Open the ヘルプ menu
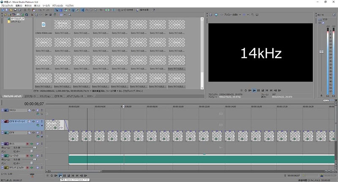The image size is (338, 182). tap(69, 5)
